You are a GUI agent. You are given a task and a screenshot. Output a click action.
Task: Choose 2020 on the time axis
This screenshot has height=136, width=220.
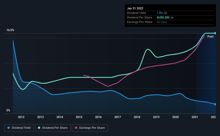176,117
